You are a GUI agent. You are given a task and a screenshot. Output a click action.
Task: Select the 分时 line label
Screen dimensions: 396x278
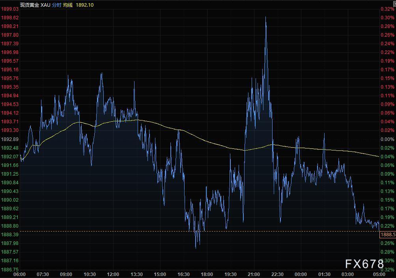click(x=56, y=5)
